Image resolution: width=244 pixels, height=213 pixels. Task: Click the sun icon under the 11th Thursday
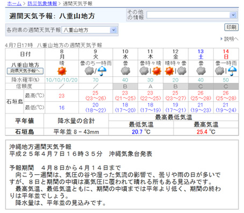(x=156, y=71)
